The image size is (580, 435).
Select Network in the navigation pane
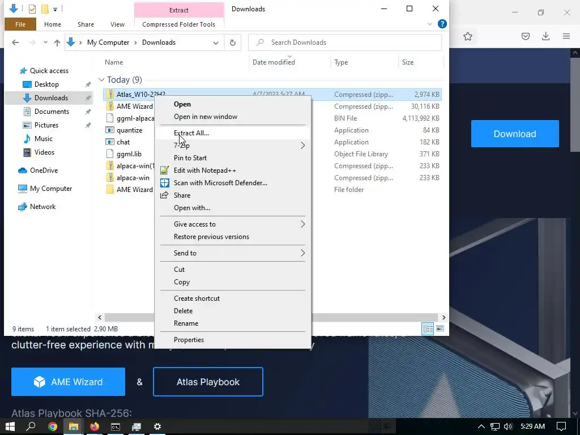(42, 207)
